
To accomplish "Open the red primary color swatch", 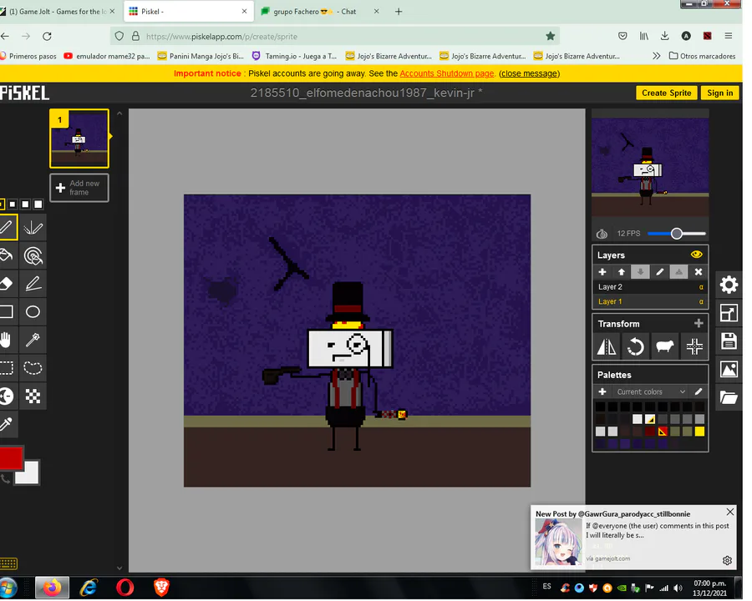I will 11,458.
